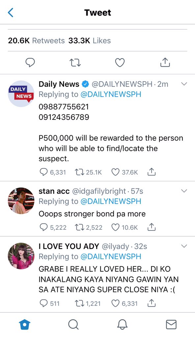Share the main tweet
195x338 pixels.
[165, 62]
